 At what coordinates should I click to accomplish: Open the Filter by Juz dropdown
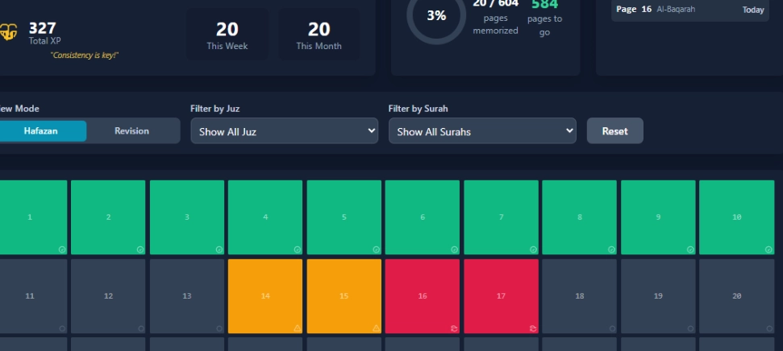[284, 131]
